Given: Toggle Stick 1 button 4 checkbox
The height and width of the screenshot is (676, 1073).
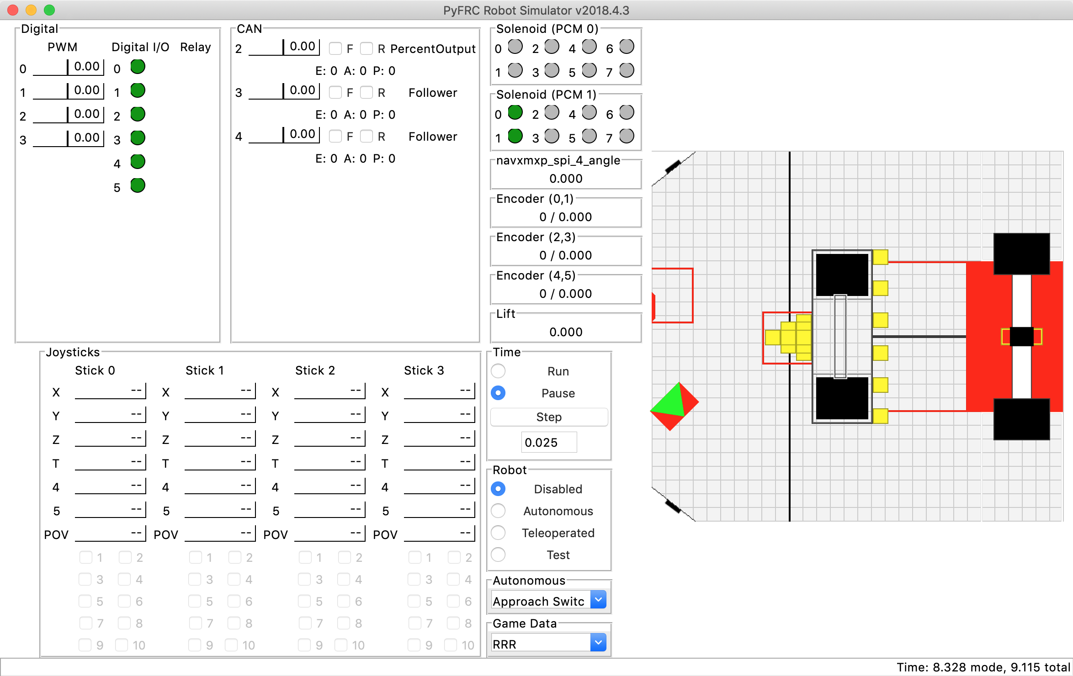Looking at the screenshot, I should (x=234, y=579).
